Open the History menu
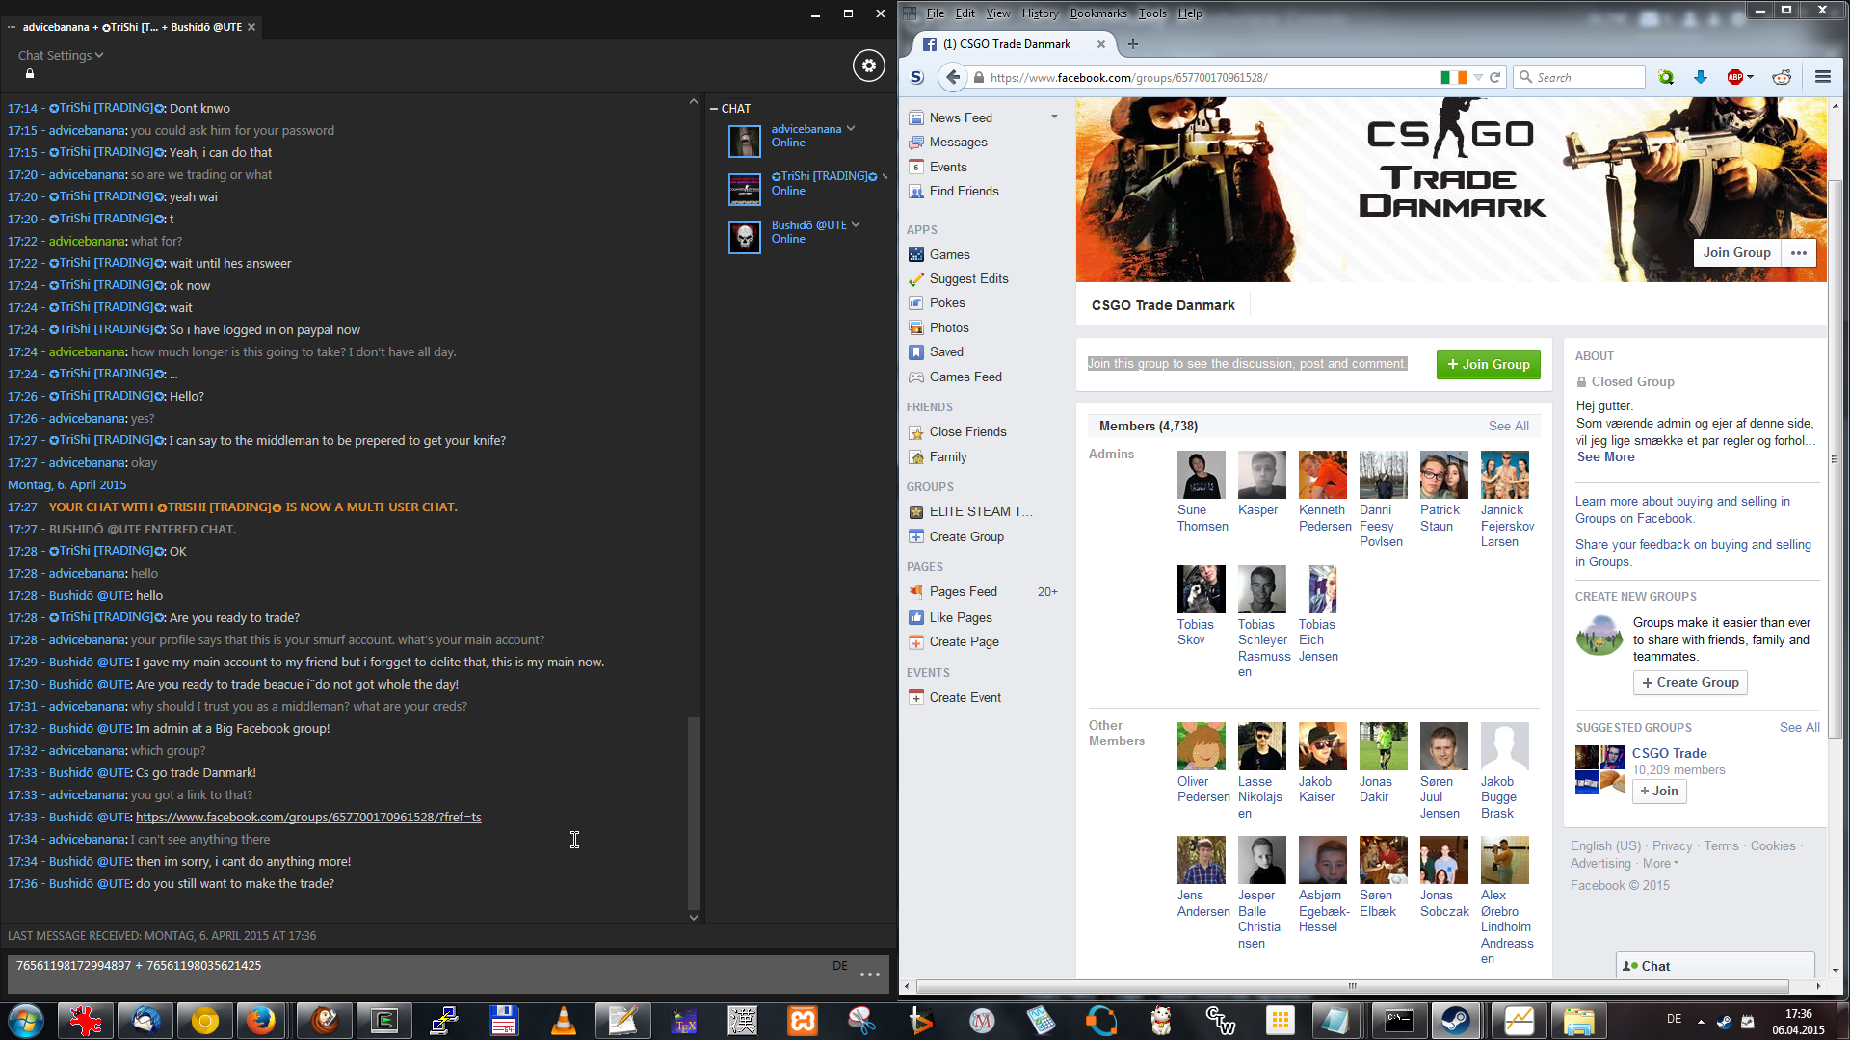The height and width of the screenshot is (1040, 1850). tap(1040, 13)
